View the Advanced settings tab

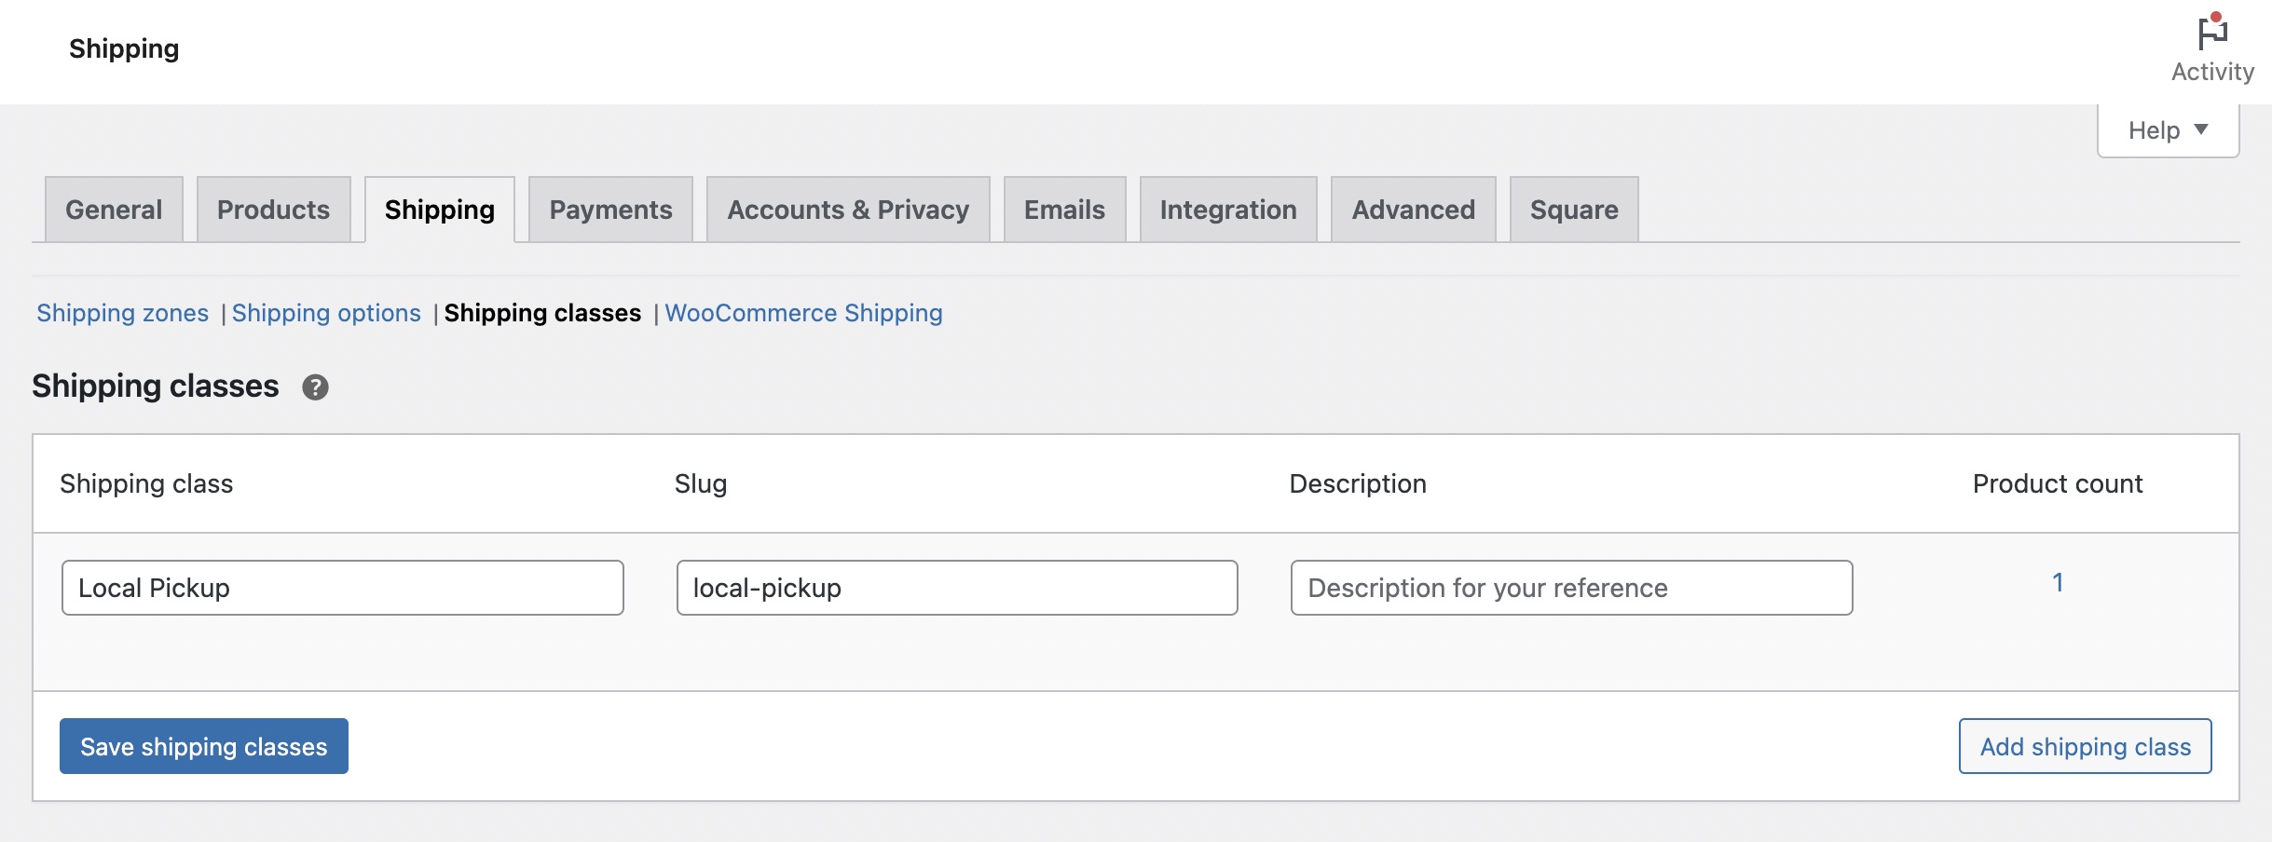click(x=1413, y=210)
